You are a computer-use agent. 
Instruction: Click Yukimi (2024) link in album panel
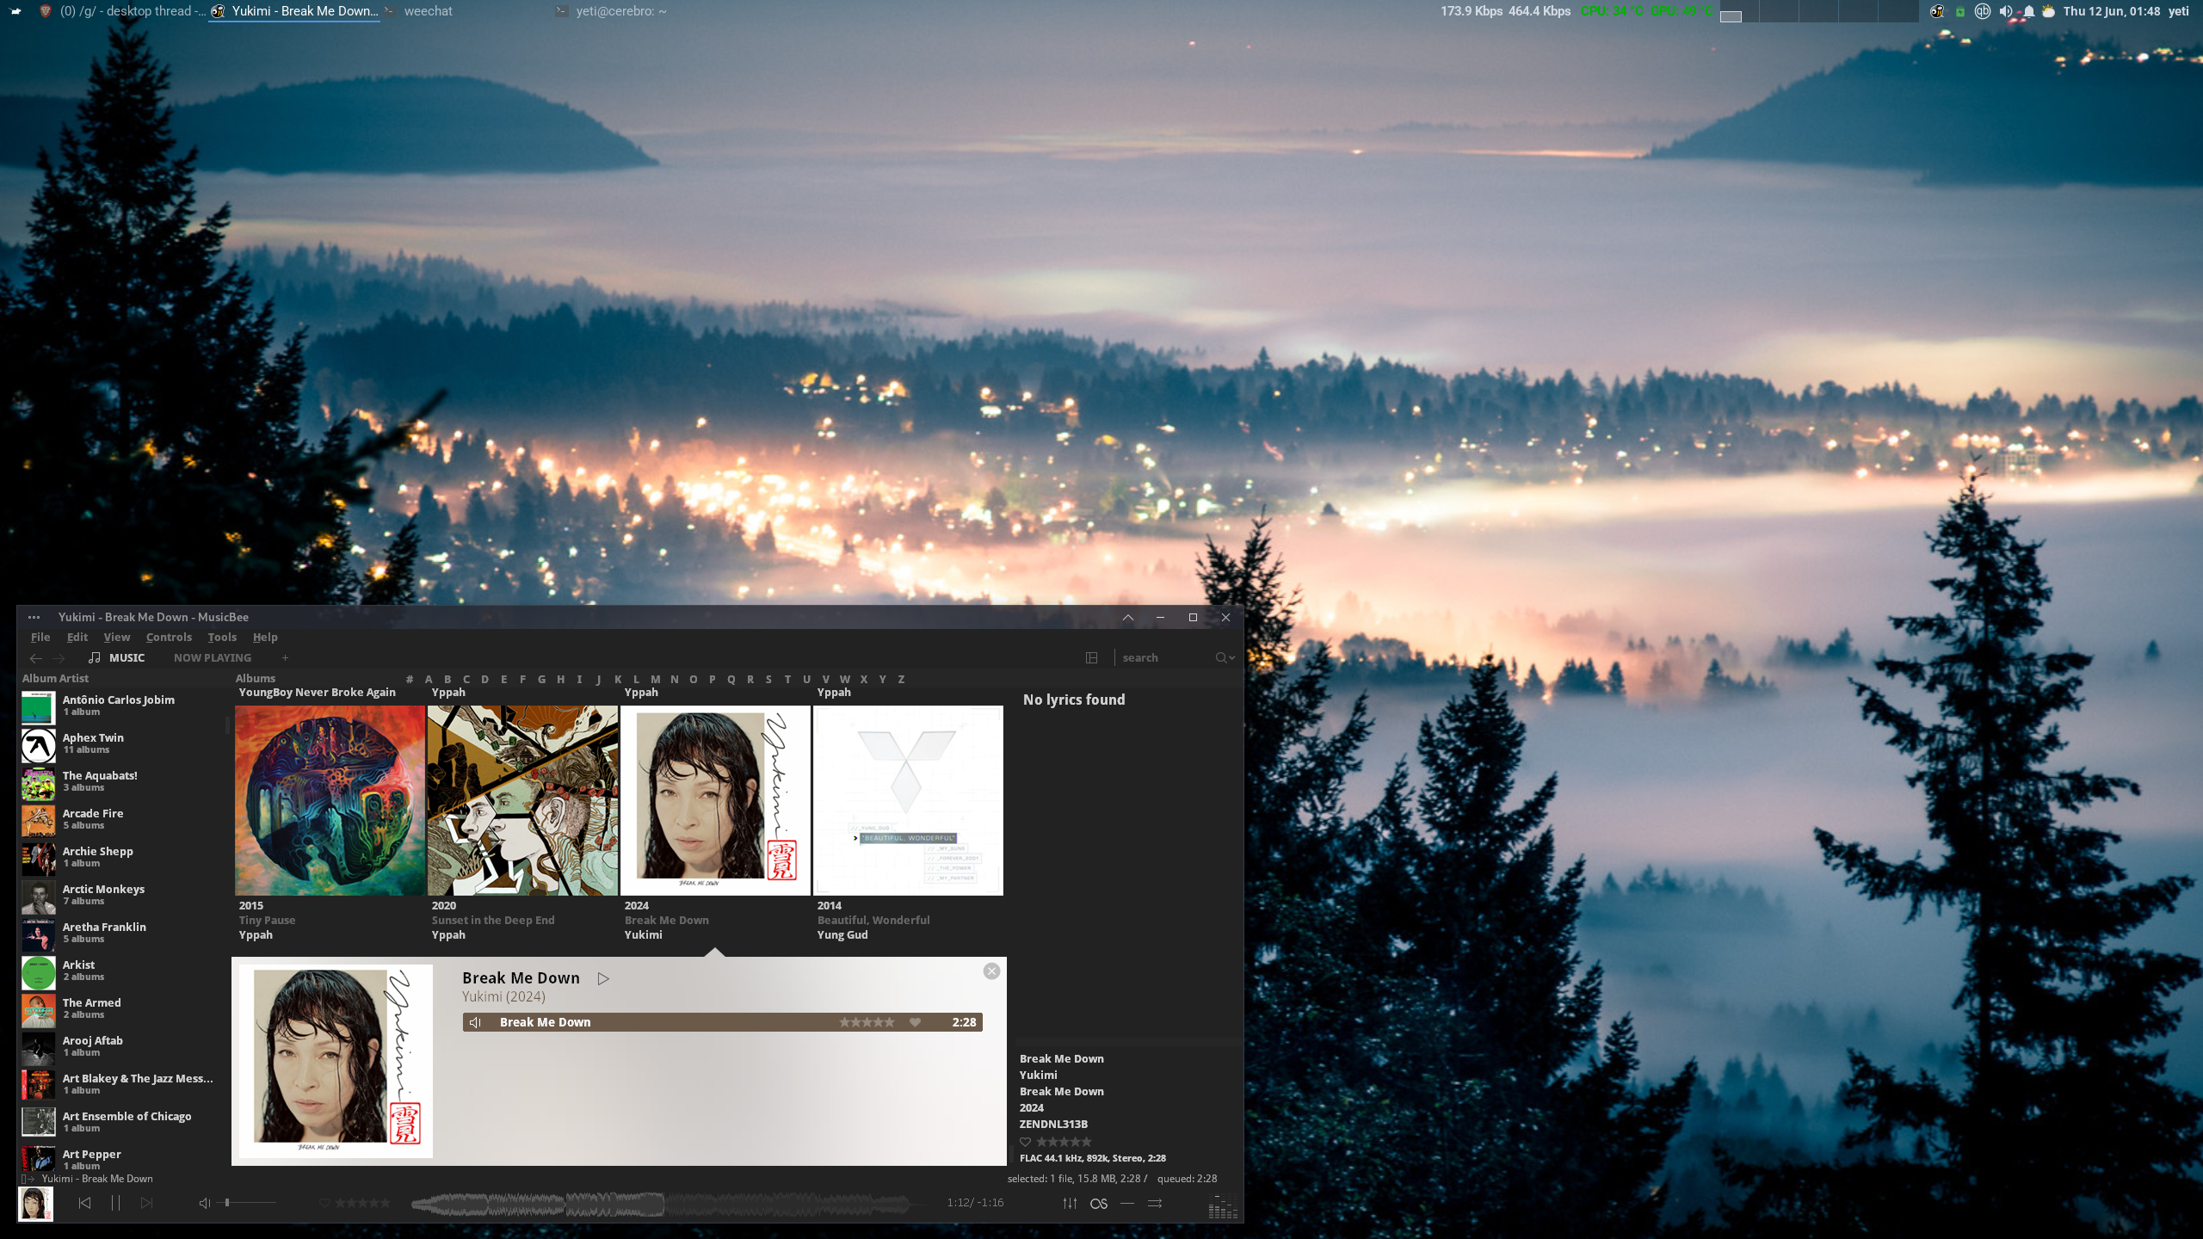(x=503, y=996)
